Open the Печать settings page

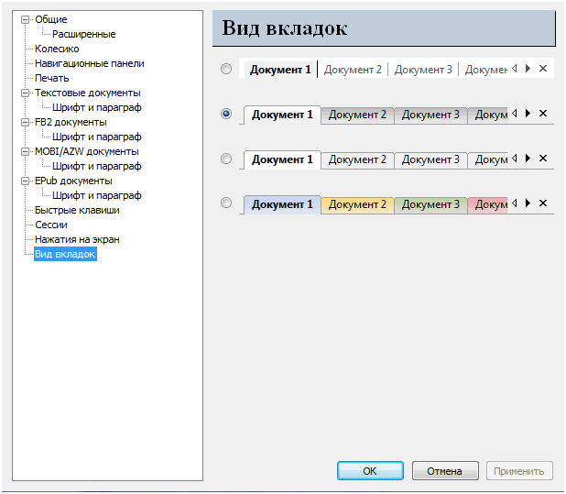click(51, 78)
